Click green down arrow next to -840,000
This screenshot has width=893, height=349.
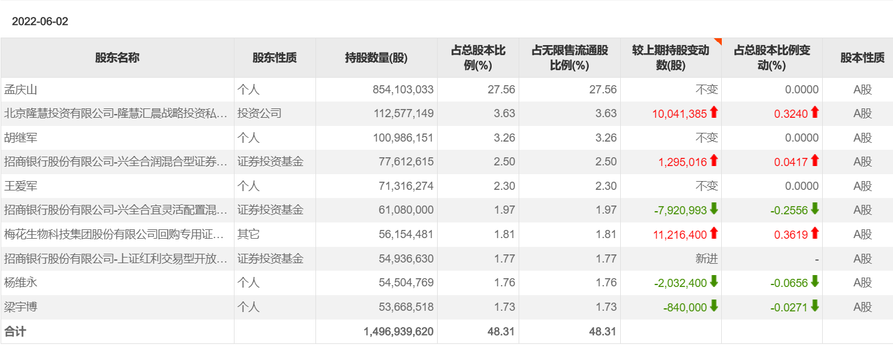coord(714,306)
